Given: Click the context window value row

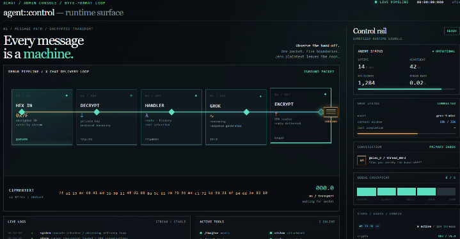Looking at the screenshot, I should click(x=406, y=122).
